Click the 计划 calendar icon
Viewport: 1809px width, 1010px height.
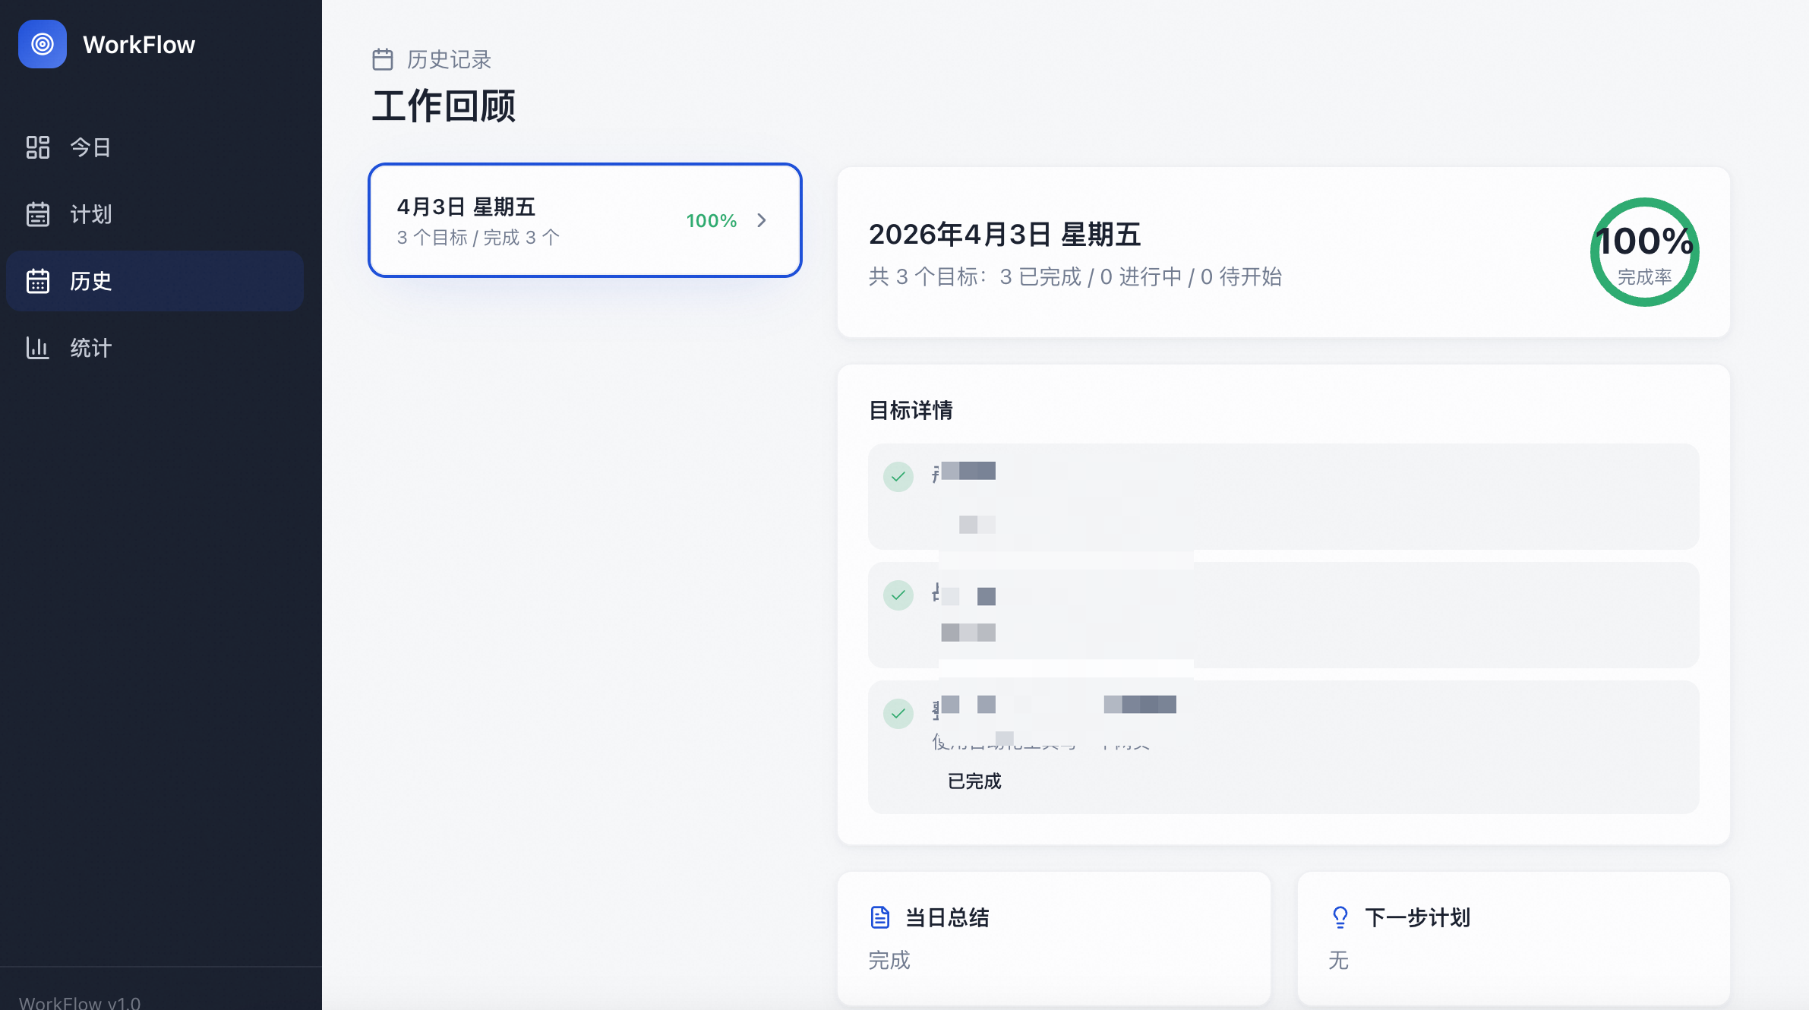[x=38, y=214]
